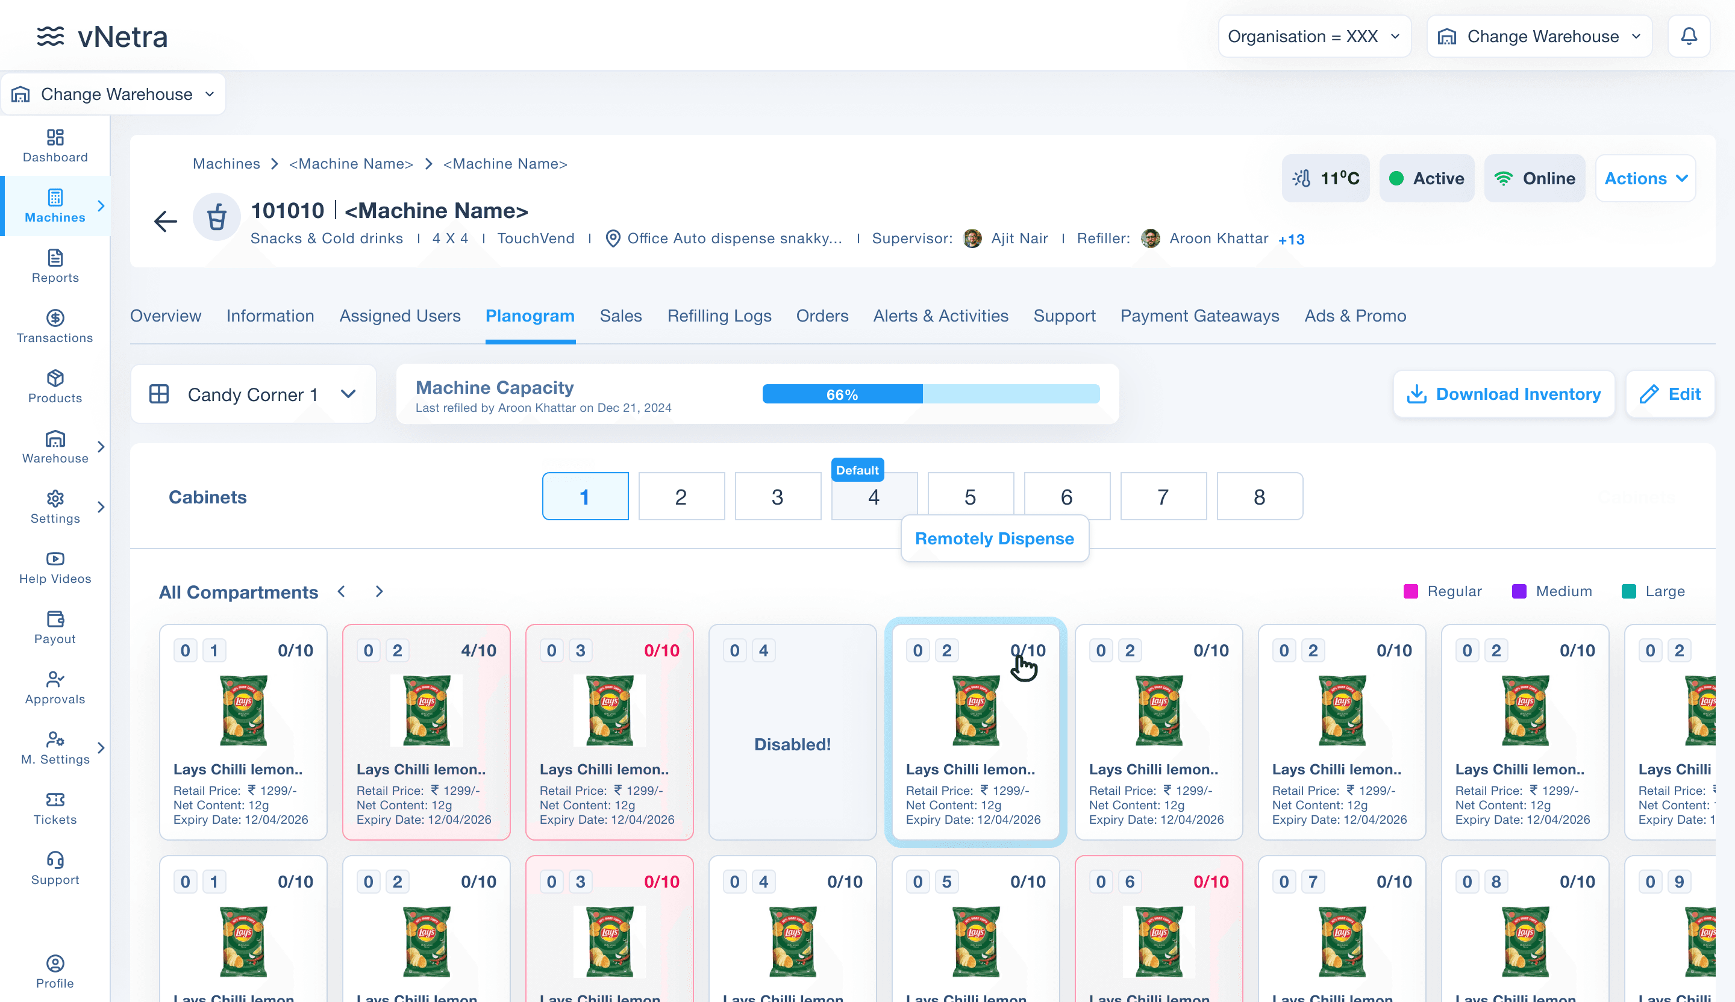Open the Candy Corner 1 dropdown
Viewport: 1735px width, 1002px height.
coord(254,394)
